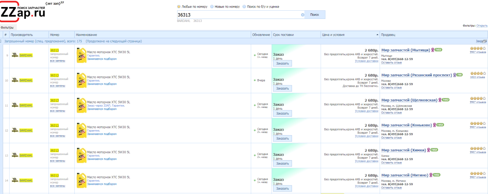Click 'Заказать' button for Коньково offer
Viewport: 488px width, 194px height.
[282, 138]
